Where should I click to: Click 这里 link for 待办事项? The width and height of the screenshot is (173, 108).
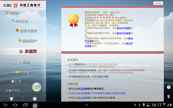82,89
